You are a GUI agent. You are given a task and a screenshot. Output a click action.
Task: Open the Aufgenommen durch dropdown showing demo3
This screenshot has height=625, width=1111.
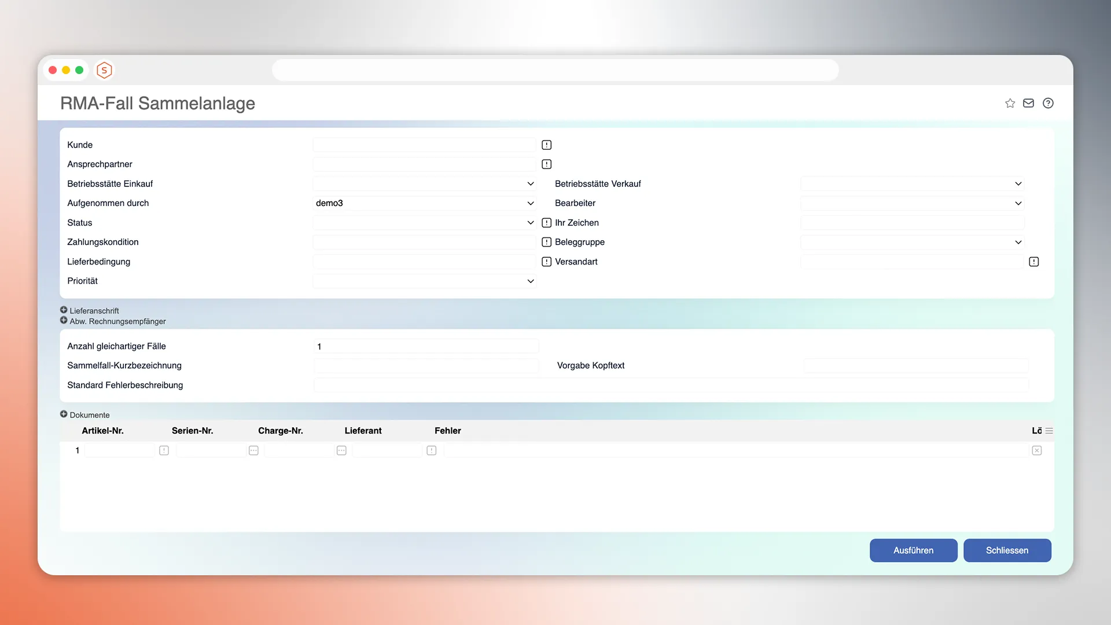pyautogui.click(x=424, y=203)
